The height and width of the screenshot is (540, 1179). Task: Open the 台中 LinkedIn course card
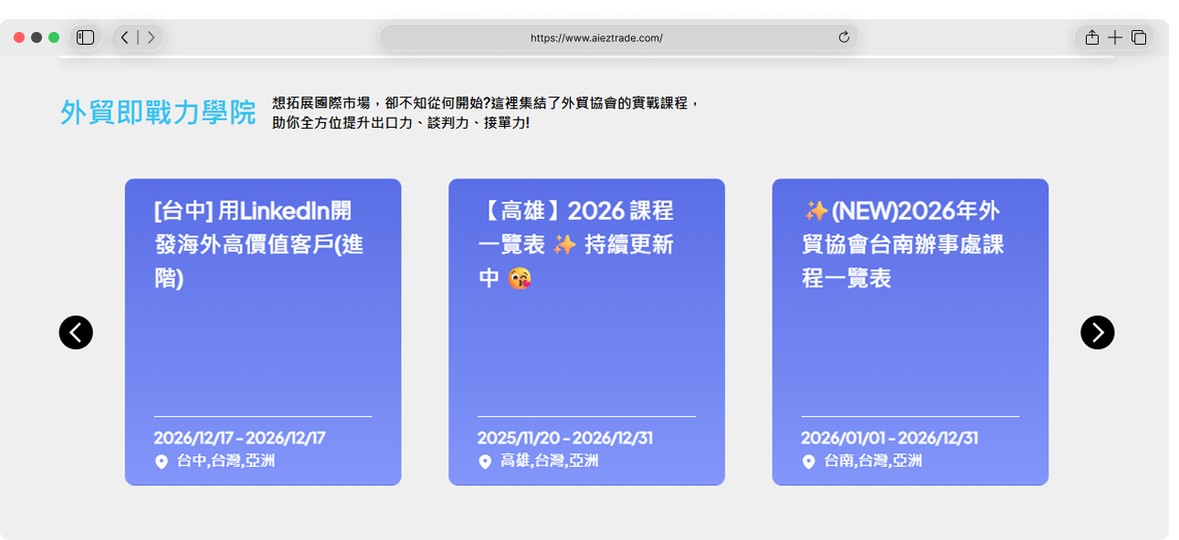tap(263, 332)
